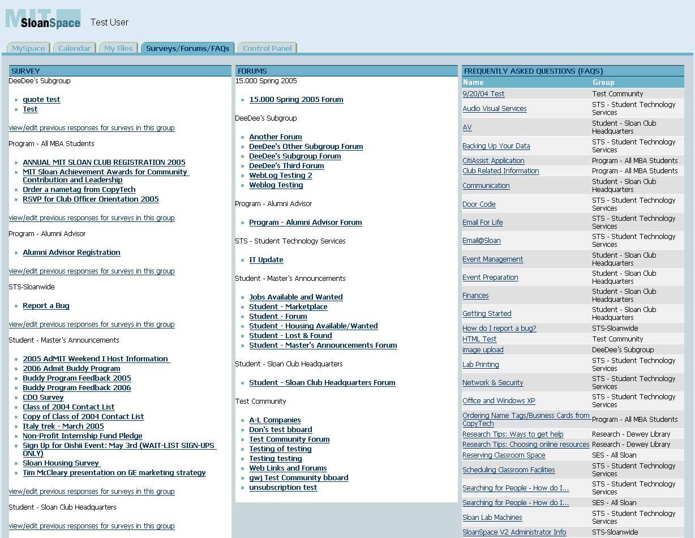Viewport: 695px width, 538px height.
Task: Browse the Jobs Available and Wanted forum
Action: [x=295, y=297]
